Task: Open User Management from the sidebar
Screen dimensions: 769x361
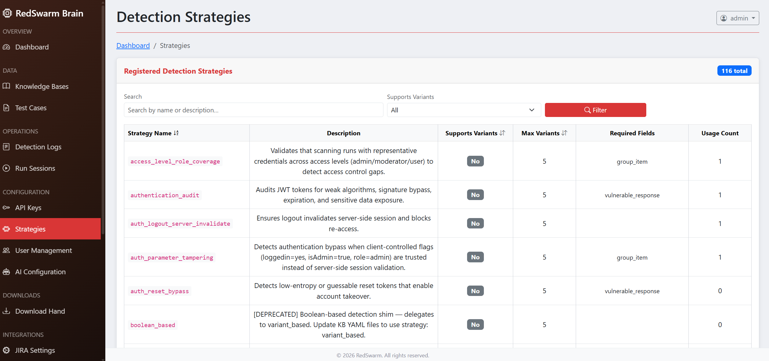Action: 6,250
